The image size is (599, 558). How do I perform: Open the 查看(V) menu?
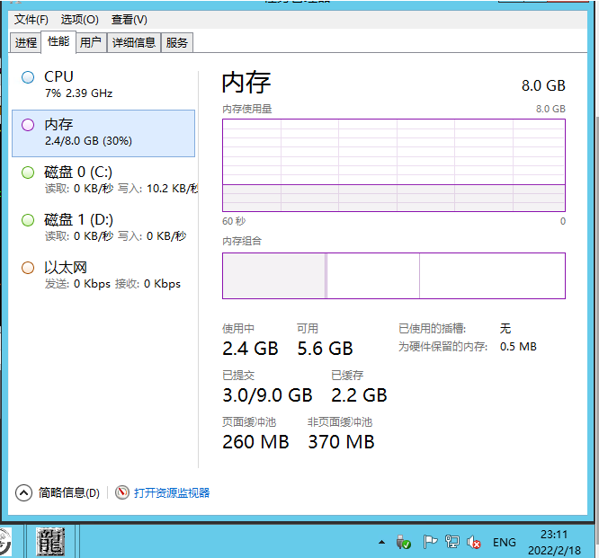pos(129,20)
